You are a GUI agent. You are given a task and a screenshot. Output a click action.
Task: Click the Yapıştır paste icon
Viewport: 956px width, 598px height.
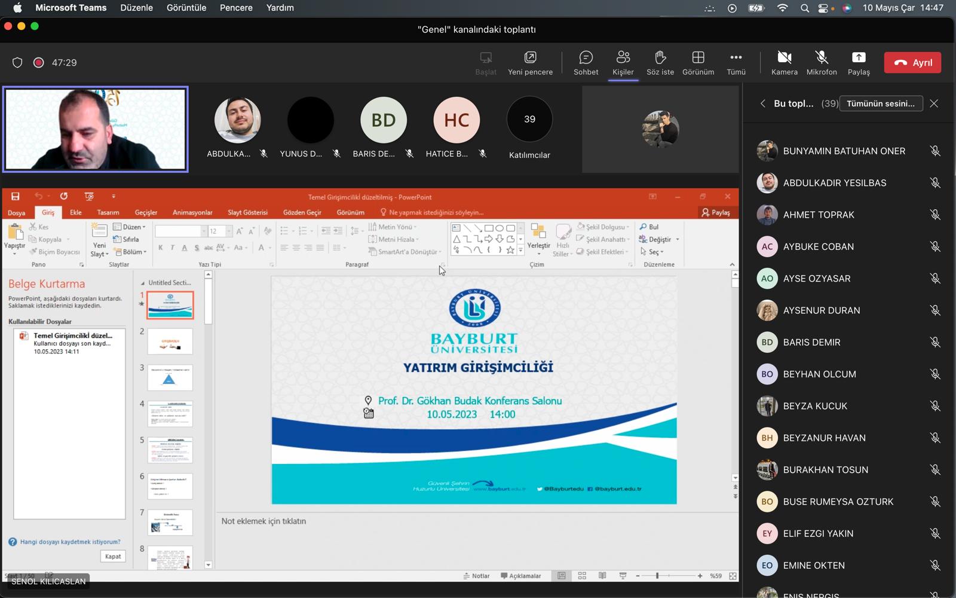[x=15, y=232]
